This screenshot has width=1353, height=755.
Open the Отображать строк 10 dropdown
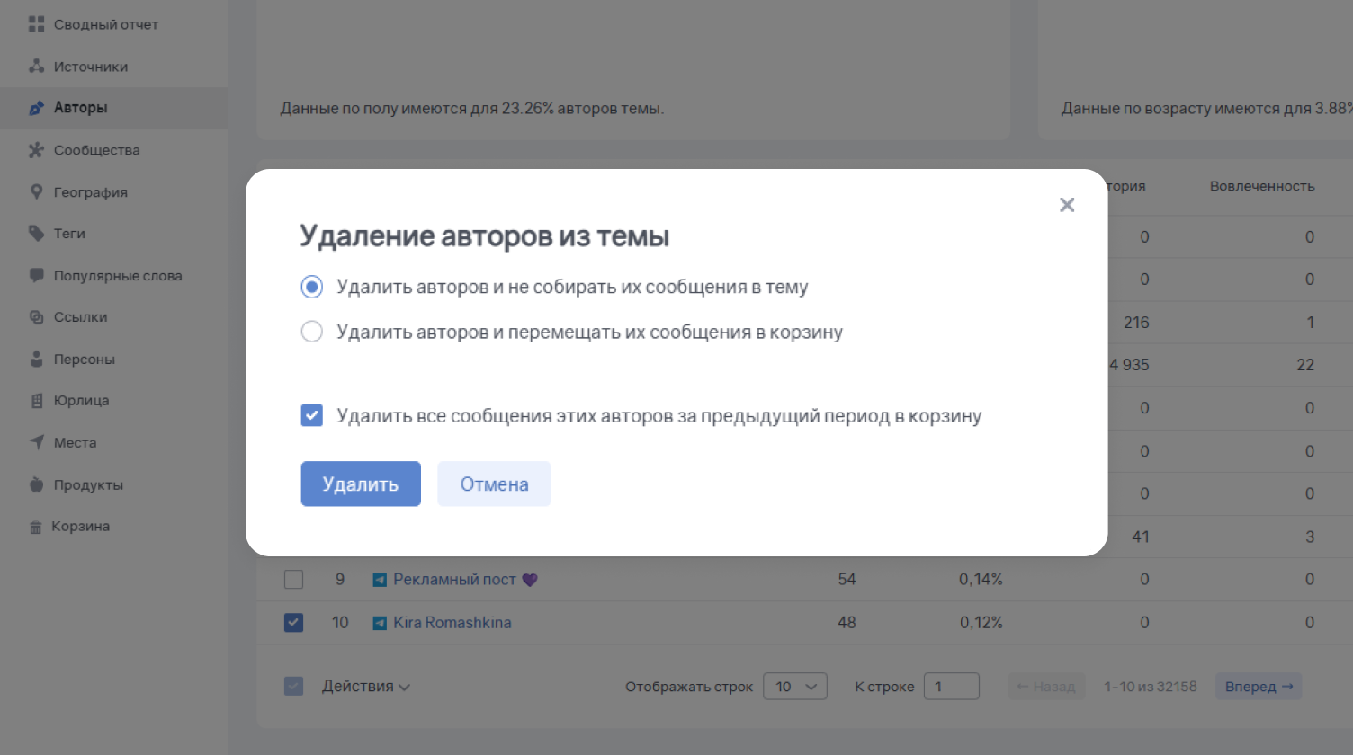click(x=795, y=687)
